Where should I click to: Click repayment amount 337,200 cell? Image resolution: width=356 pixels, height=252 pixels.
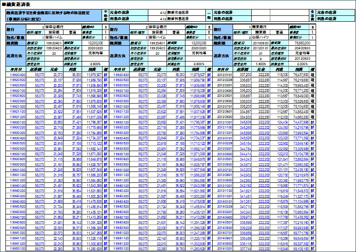point(243,75)
